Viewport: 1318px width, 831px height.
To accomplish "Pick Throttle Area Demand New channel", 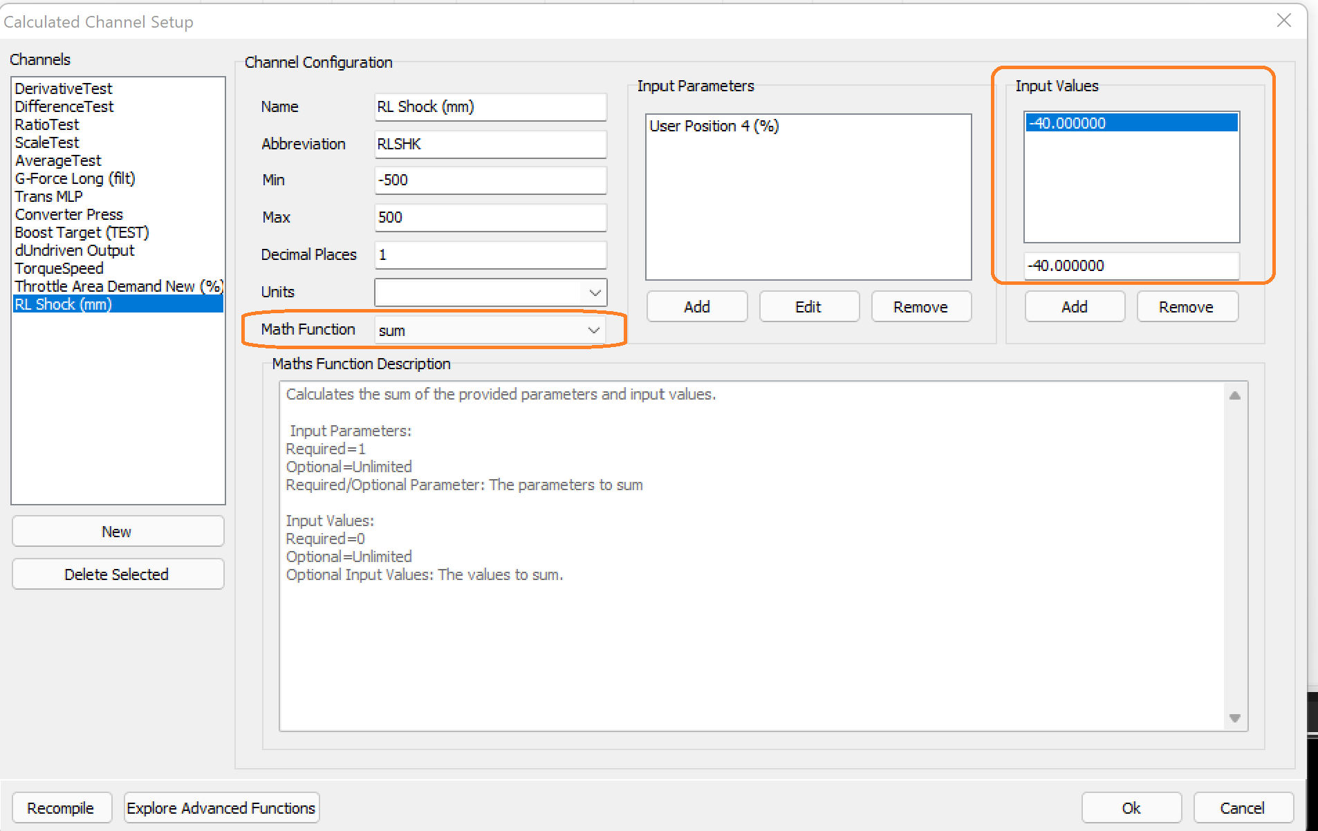I will click(118, 286).
